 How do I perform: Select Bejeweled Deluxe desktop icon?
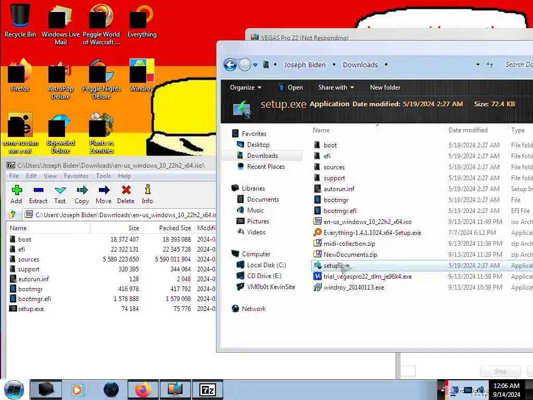point(60,133)
